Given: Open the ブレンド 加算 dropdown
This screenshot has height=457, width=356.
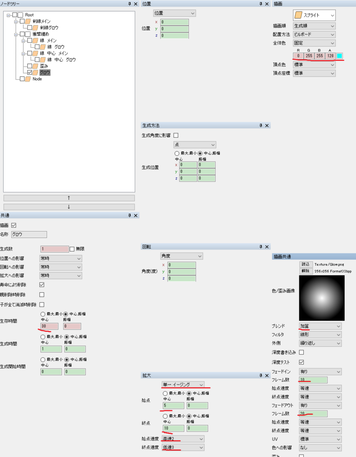Looking at the screenshot, I should click(x=320, y=326).
